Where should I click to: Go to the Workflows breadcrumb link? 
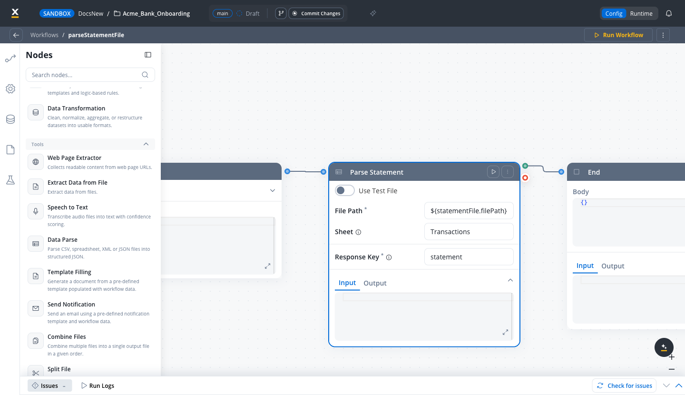[44, 35]
